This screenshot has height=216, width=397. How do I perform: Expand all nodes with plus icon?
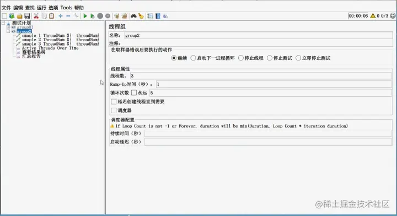61,16
